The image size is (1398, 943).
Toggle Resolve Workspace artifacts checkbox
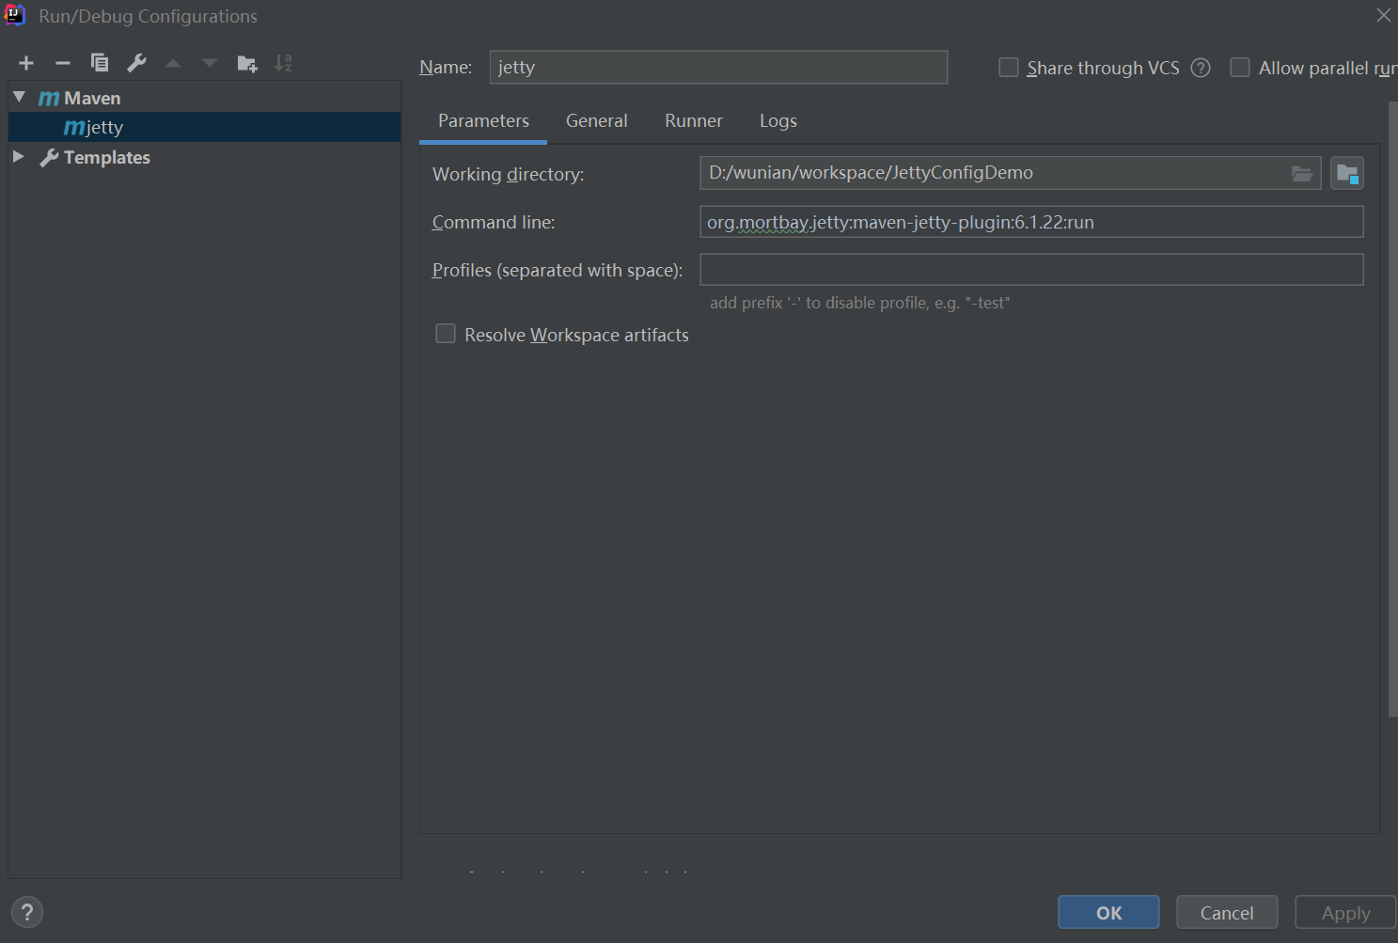pyautogui.click(x=446, y=334)
